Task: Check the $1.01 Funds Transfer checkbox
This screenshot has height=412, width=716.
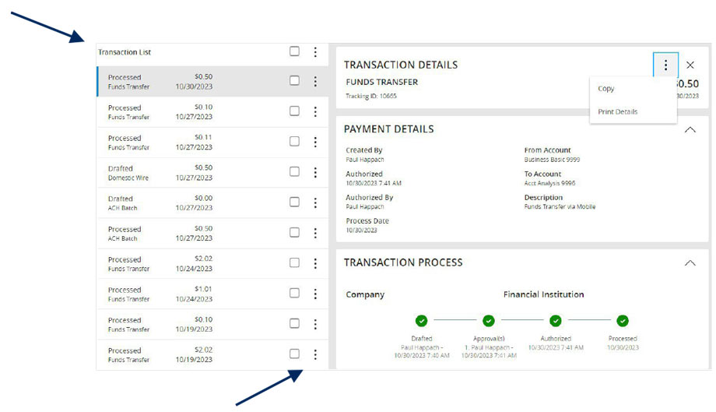Action: tap(294, 293)
